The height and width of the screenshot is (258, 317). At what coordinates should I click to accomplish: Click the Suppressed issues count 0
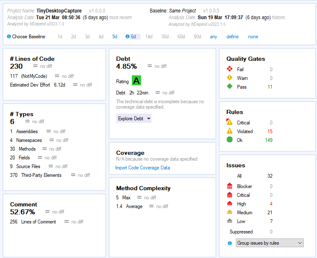(271, 232)
